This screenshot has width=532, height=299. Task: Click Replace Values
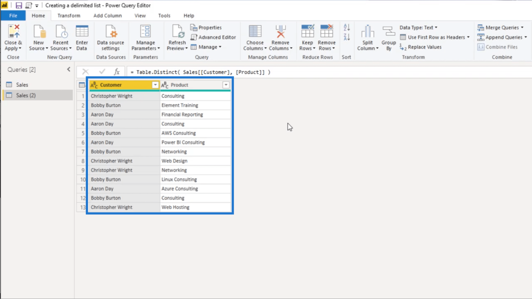(421, 47)
